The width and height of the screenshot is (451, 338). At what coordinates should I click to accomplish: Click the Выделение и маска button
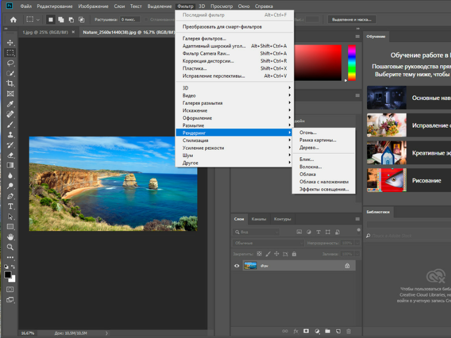click(351, 19)
